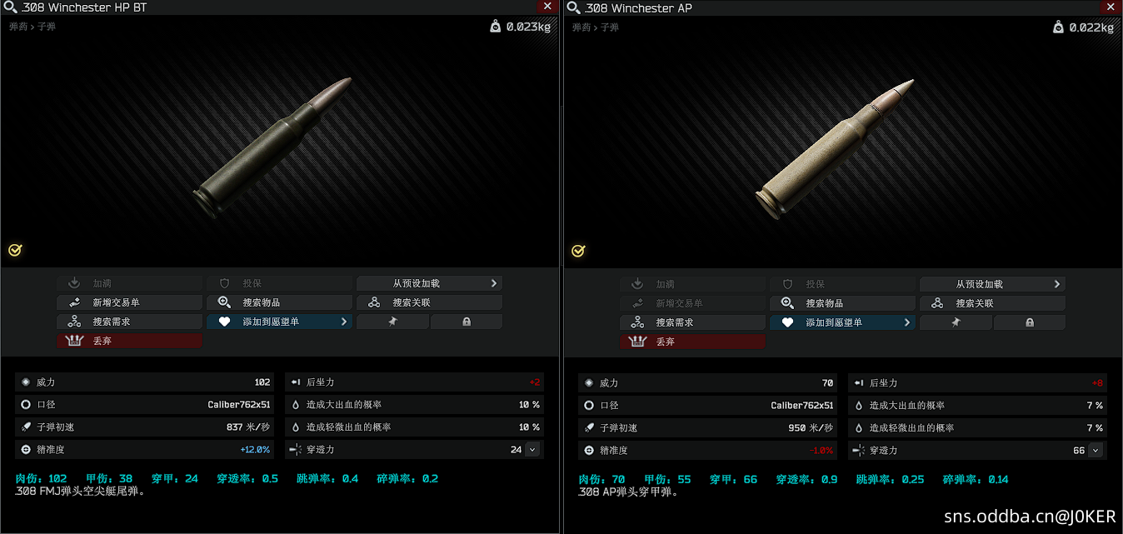Click the pin icon in the AP panel
The image size is (1123, 534).
tap(956, 322)
